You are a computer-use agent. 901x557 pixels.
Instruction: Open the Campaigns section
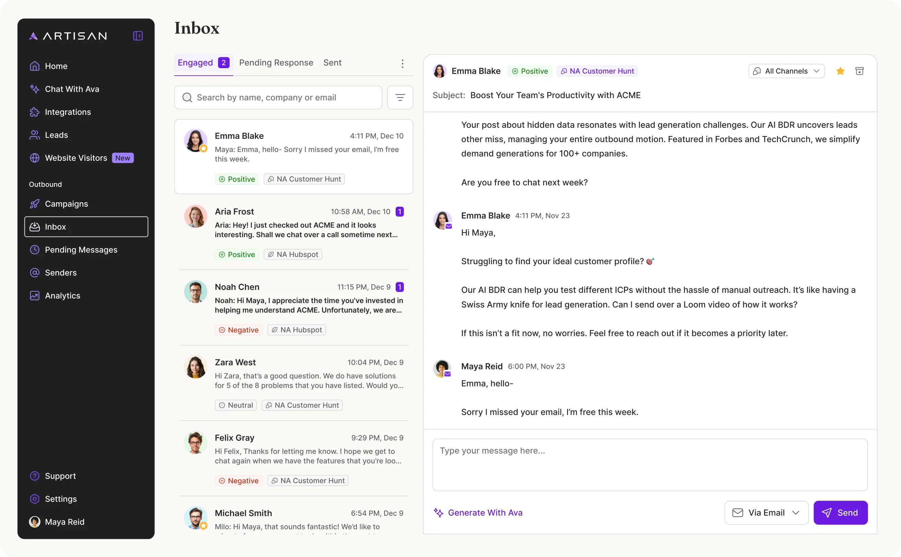[66, 204]
